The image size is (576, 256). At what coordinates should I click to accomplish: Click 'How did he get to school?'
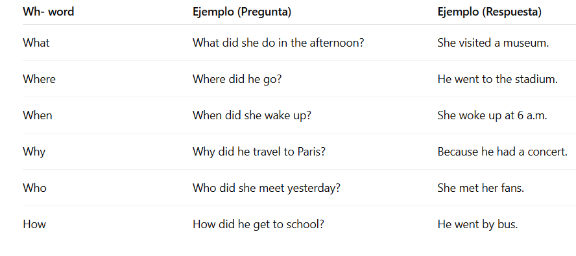coord(258,224)
